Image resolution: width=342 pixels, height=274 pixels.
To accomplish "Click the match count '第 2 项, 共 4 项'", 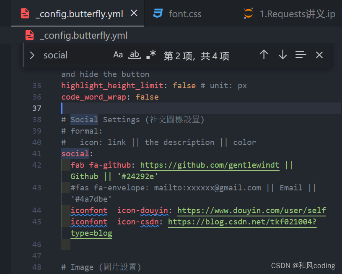I will point(197,56).
